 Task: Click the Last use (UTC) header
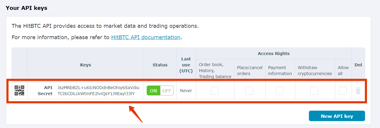pyautogui.click(x=186, y=65)
